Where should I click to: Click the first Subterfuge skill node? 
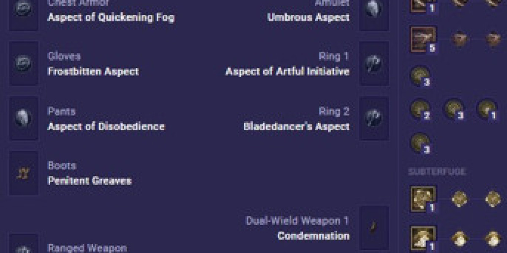click(423, 199)
